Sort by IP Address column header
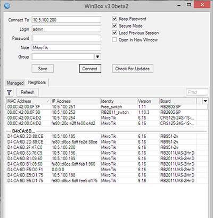 pos(76,101)
